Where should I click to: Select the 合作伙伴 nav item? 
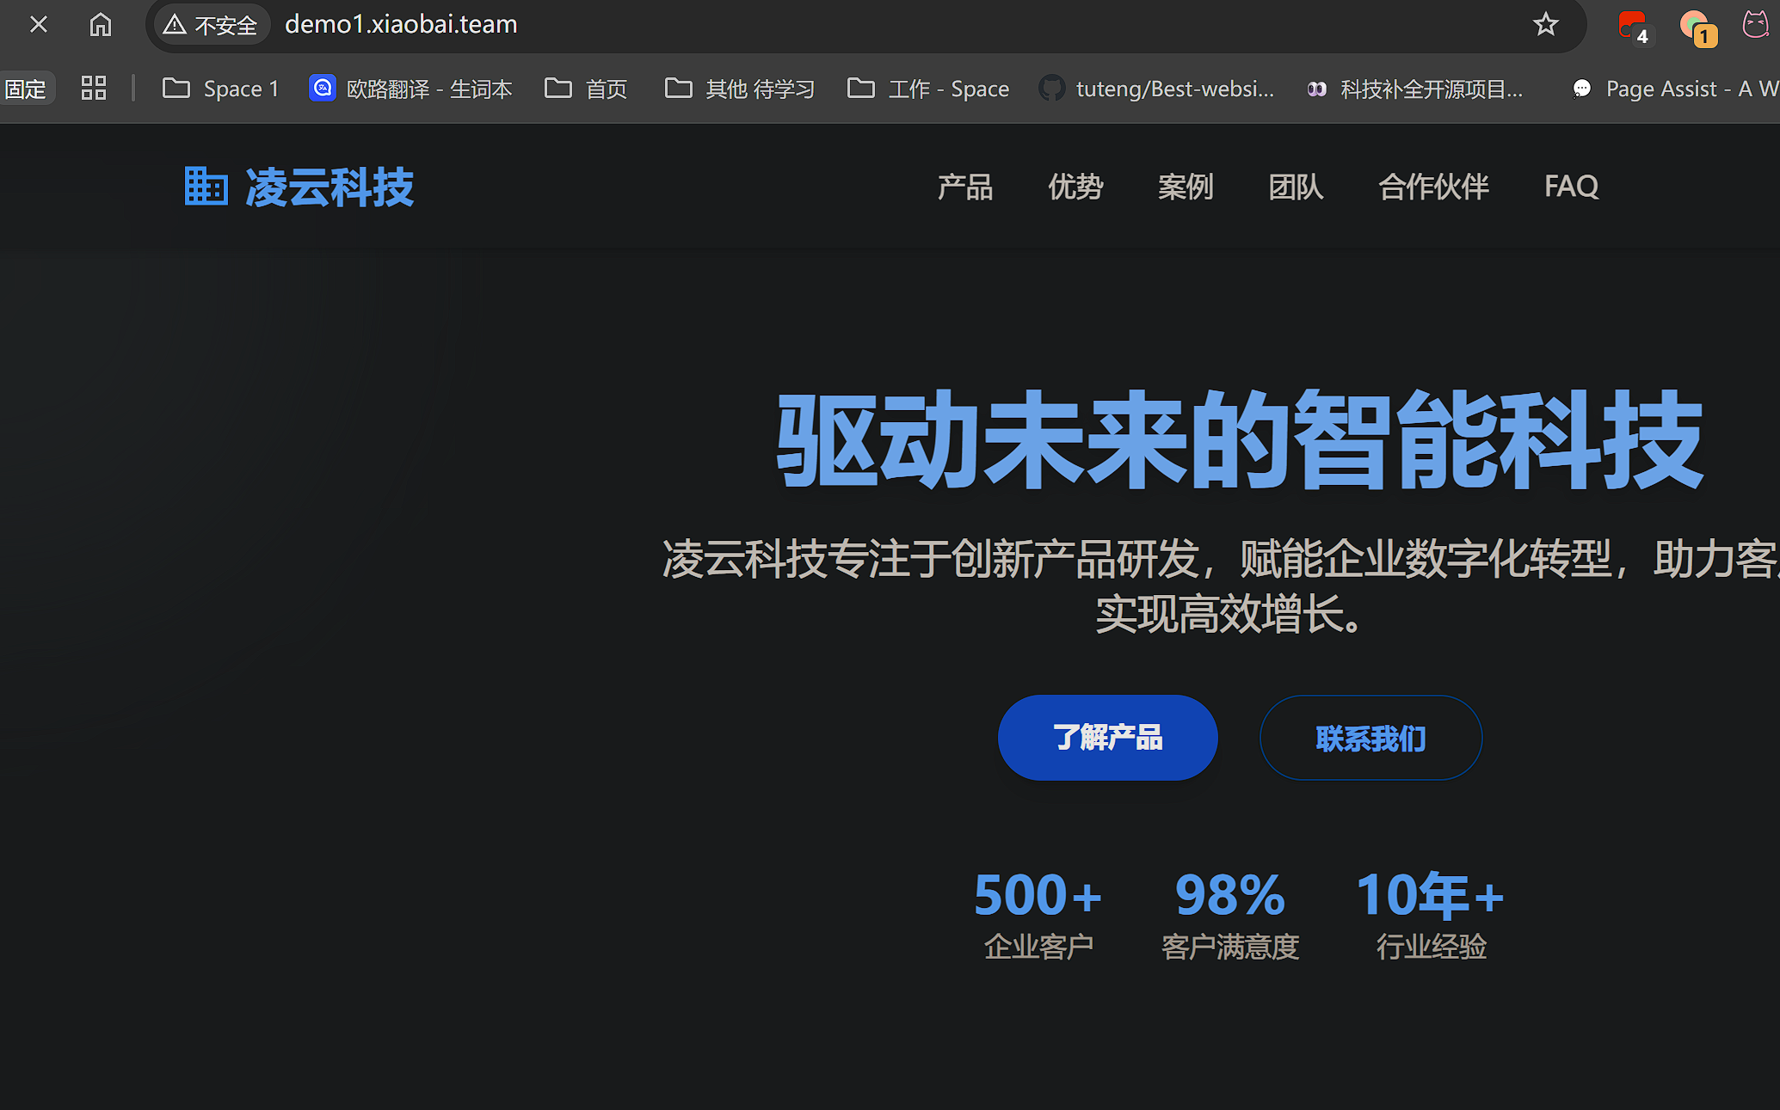[x=1433, y=187]
